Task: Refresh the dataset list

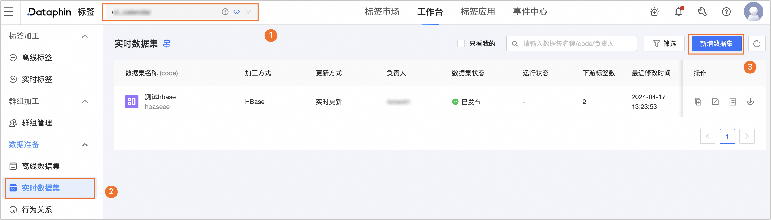Action: click(757, 43)
